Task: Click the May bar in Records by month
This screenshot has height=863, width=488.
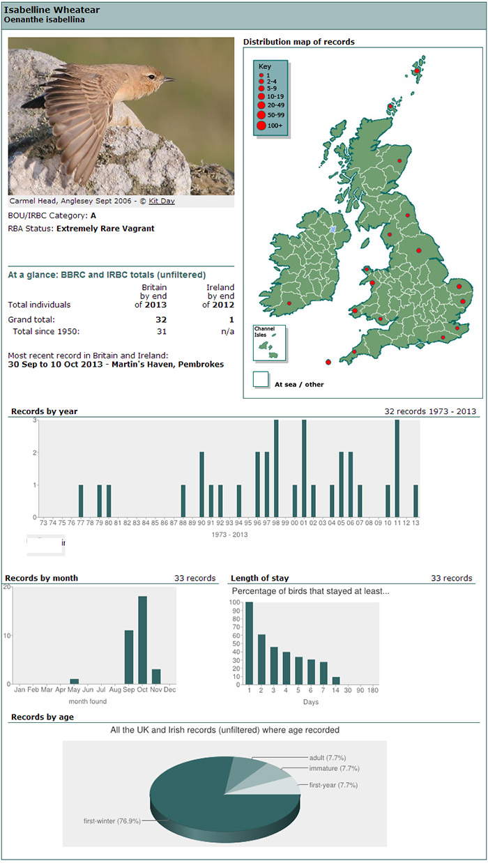Action: [x=74, y=681]
